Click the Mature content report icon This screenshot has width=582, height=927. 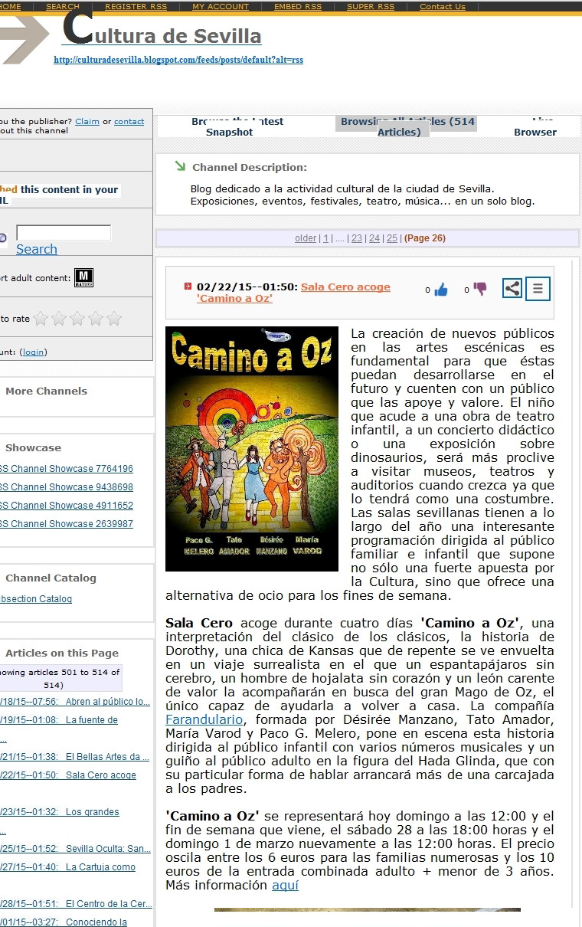click(x=83, y=278)
